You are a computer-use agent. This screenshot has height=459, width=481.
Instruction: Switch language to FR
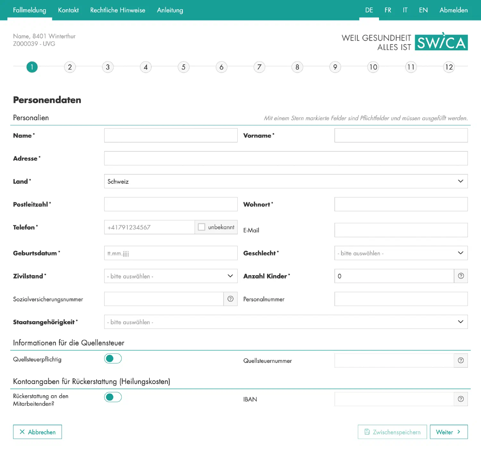(x=388, y=10)
